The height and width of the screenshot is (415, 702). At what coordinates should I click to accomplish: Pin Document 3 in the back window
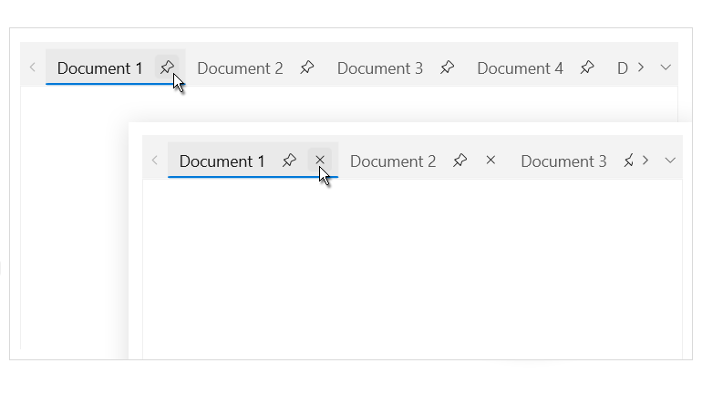[447, 67]
